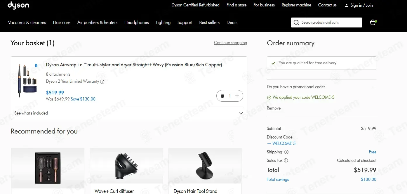
Task: Click the Save $130.00 text
Action: click(83, 99)
